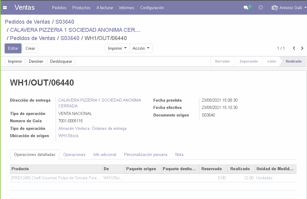Click the Desbloquear button

pos(61,62)
